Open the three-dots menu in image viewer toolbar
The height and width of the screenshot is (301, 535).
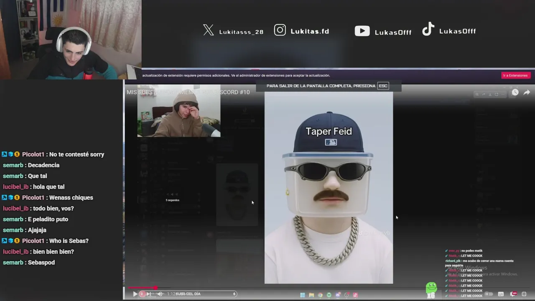503,94
